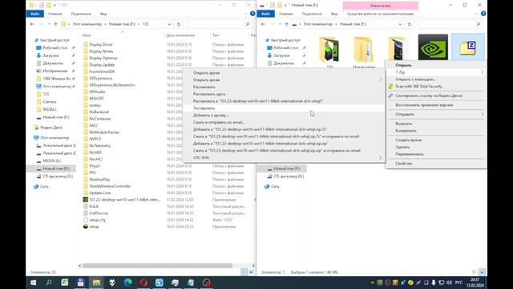Click taskbar search magnifier icon
513x289 pixels.
[x=49, y=283]
